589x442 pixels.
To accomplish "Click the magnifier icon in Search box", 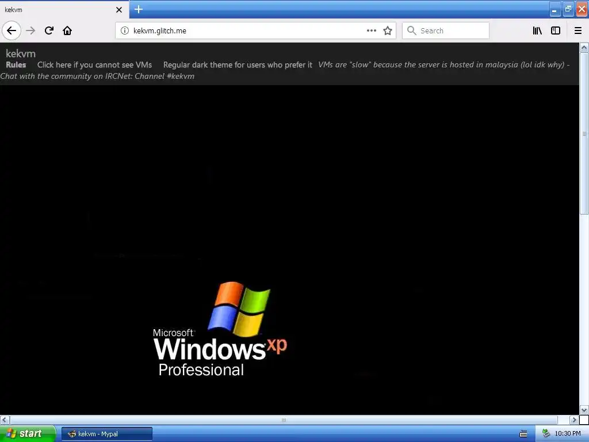I will coord(412,31).
